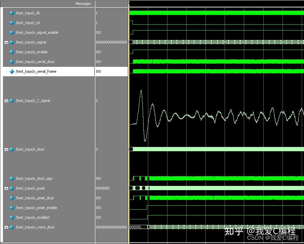Click the diamond icon of o_serial_frame
This screenshot has width=304, height=244.
click(x=12, y=72)
